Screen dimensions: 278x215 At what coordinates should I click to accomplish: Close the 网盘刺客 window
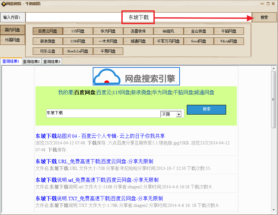(x=273, y=4)
